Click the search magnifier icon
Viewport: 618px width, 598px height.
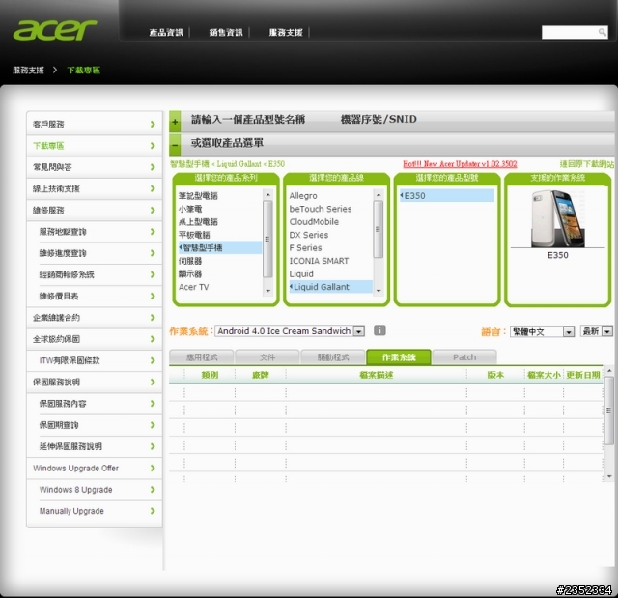(x=602, y=32)
